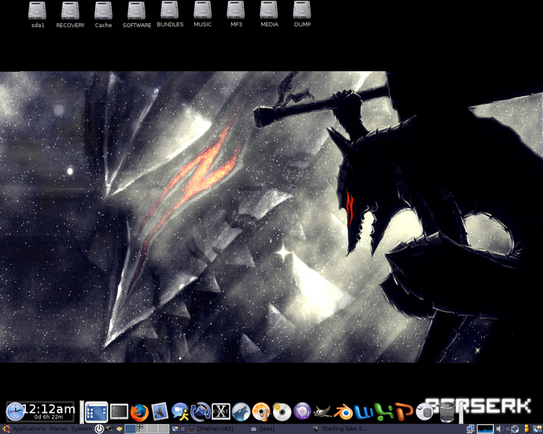Click the window switcher icon on the panel
The height and width of the screenshot is (434, 543).
(x=175, y=429)
